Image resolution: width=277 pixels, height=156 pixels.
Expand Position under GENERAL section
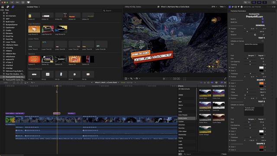click(x=229, y=29)
